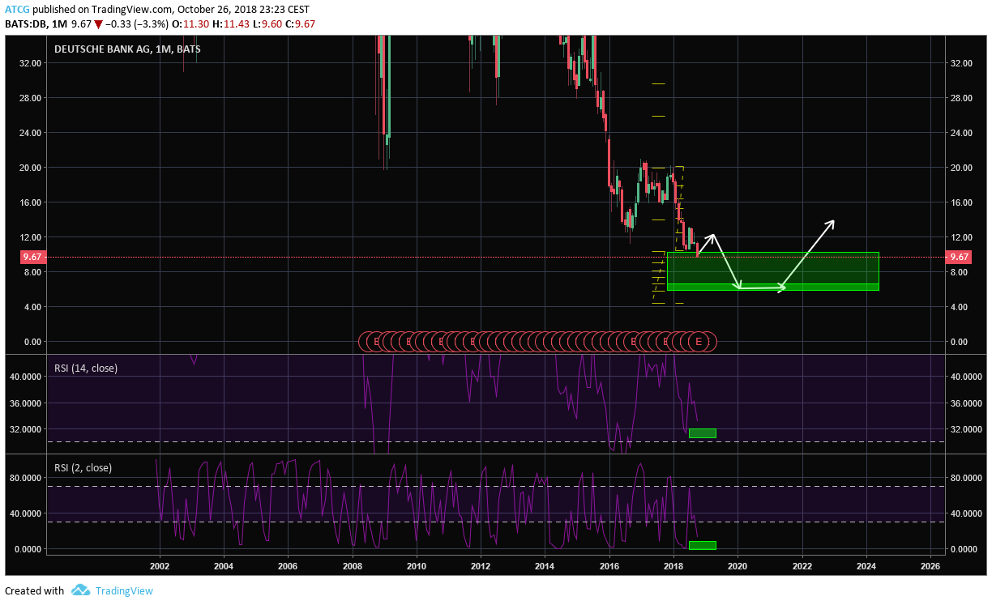The image size is (992, 605).
Task: Click the C:9.67 close value in header
Action: [x=300, y=24]
